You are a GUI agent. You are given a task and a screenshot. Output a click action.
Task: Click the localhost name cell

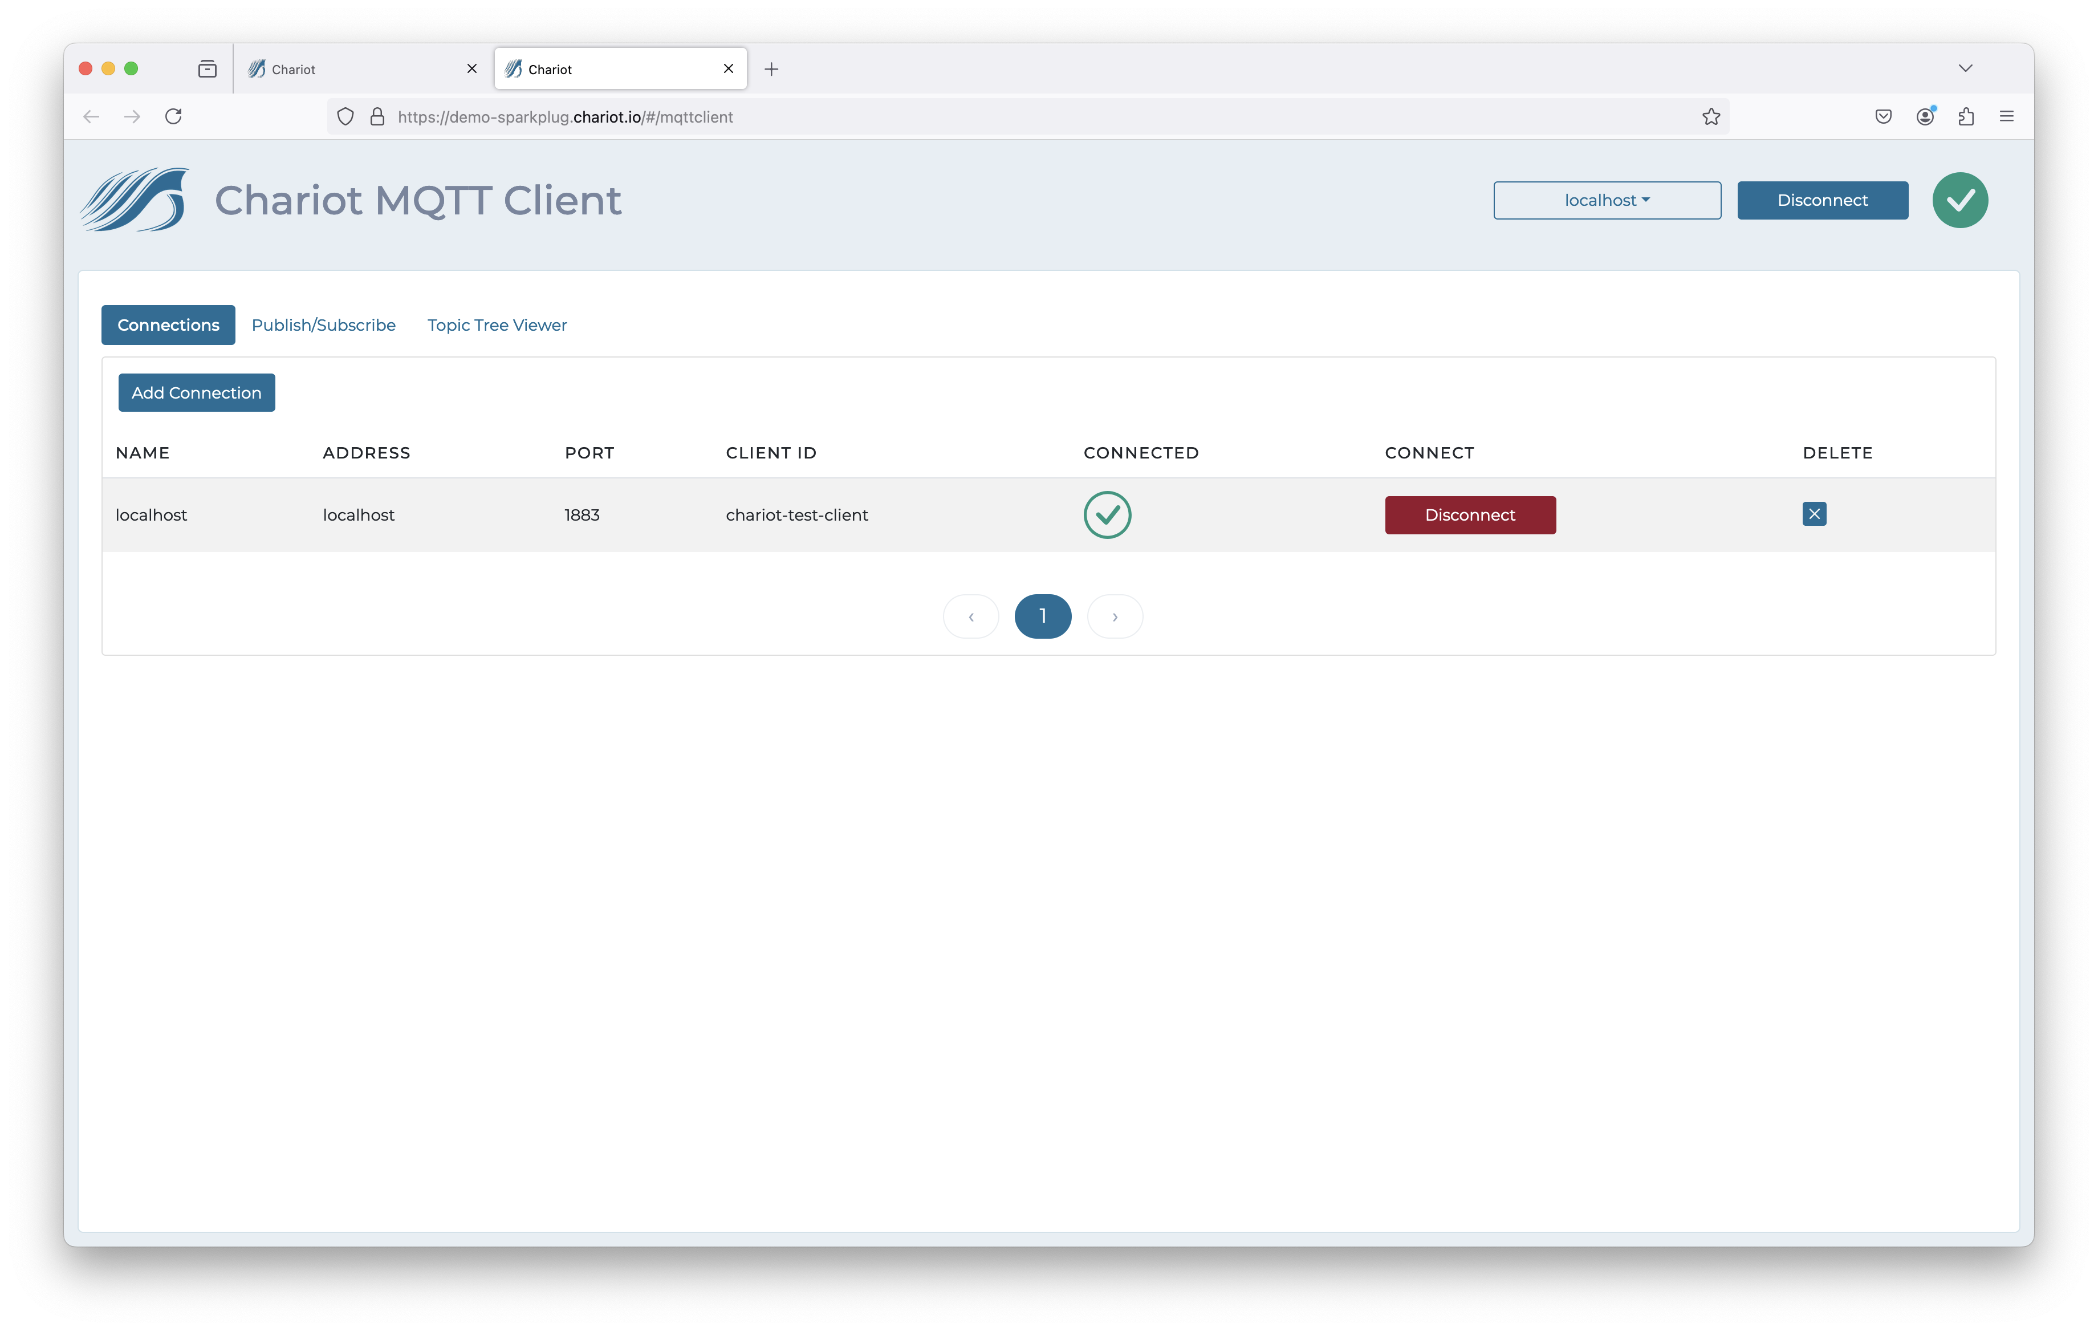tap(152, 515)
